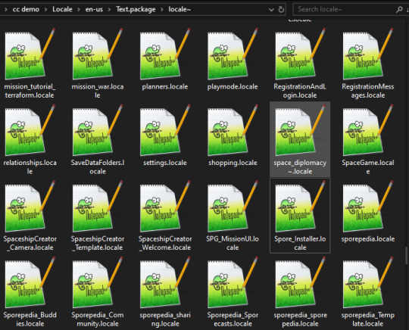Select Sporepedia_Community.locale file icon

click(x=97, y=282)
